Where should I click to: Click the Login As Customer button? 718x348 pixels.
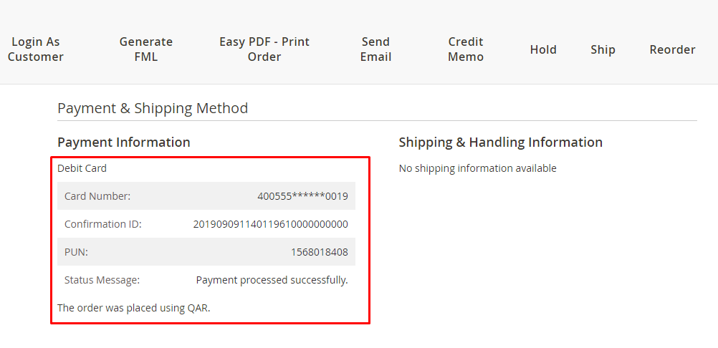(x=36, y=49)
